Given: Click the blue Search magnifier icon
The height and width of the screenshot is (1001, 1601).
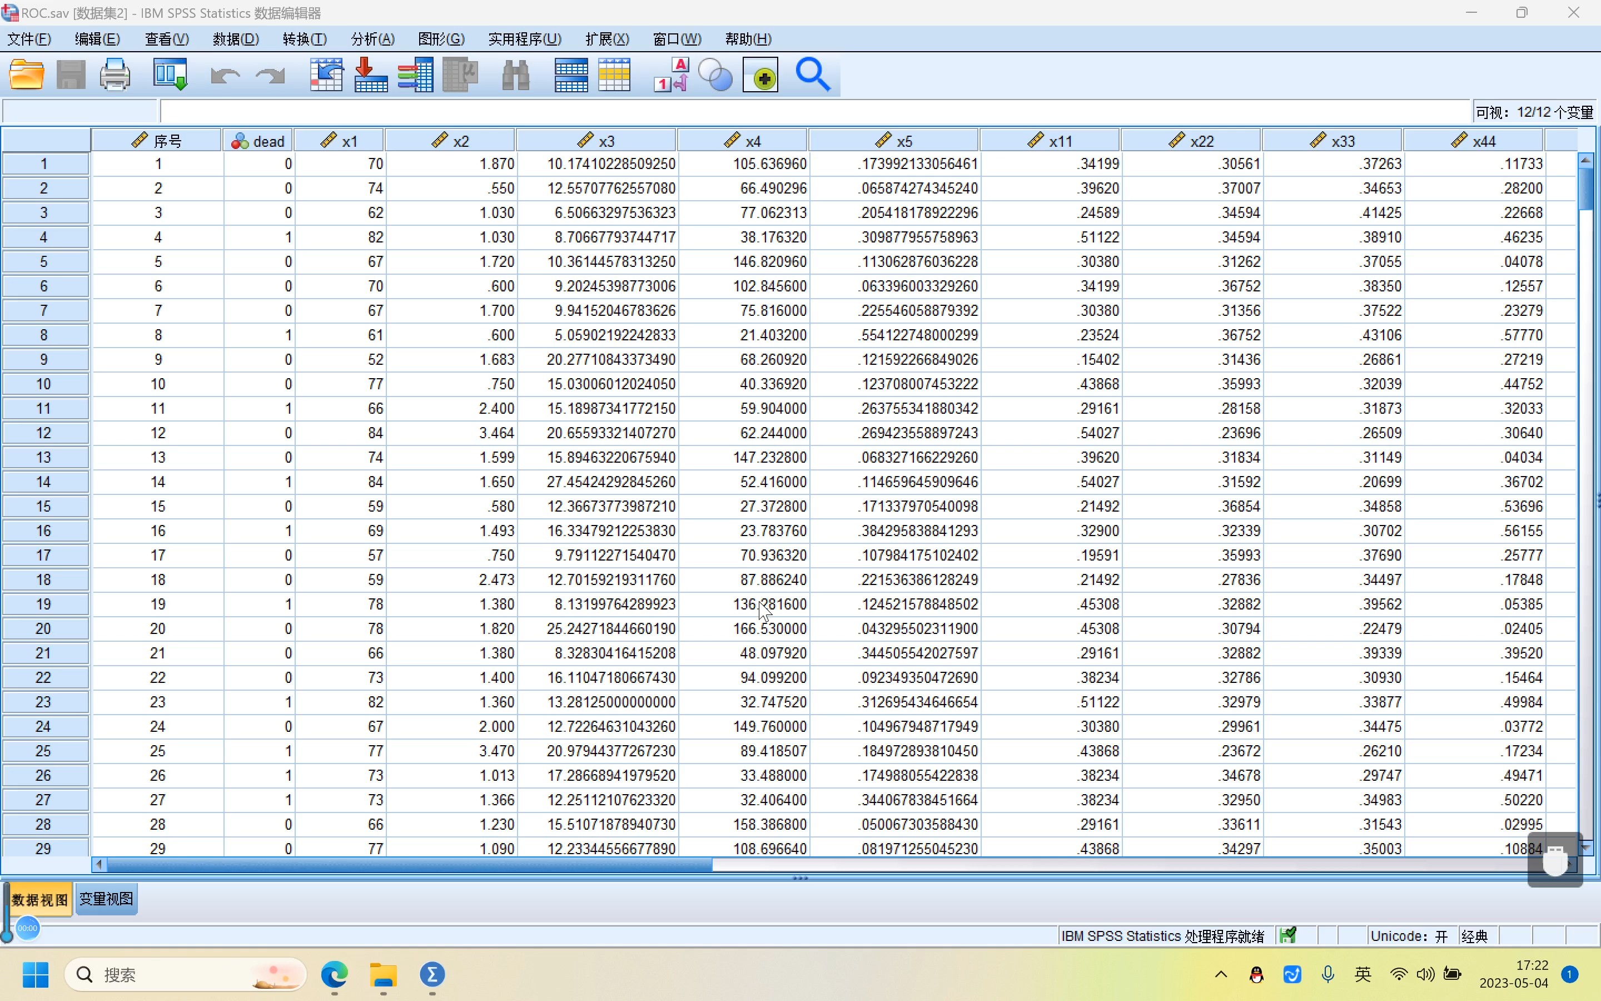Looking at the screenshot, I should pyautogui.click(x=812, y=75).
